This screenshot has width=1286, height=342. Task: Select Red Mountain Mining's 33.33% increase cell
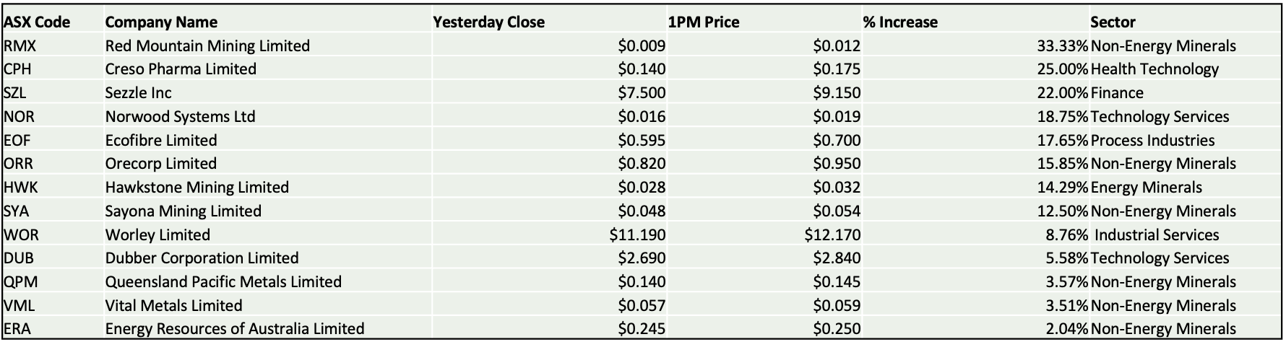tap(1062, 46)
